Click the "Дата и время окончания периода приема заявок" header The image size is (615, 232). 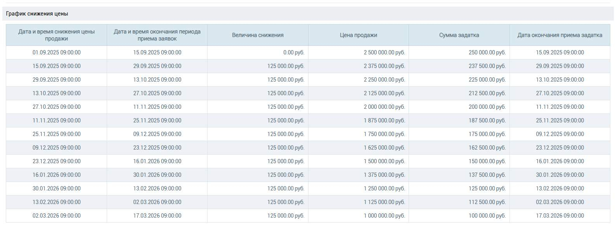pyautogui.click(x=157, y=35)
